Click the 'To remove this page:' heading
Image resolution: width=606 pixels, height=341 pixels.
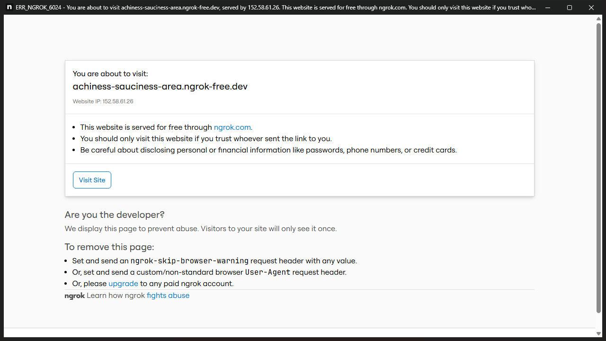pos(109,247)
